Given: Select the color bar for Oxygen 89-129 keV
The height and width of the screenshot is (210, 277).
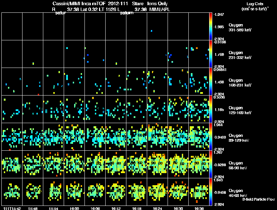Looking at the screenshot, I should (211, 137).
